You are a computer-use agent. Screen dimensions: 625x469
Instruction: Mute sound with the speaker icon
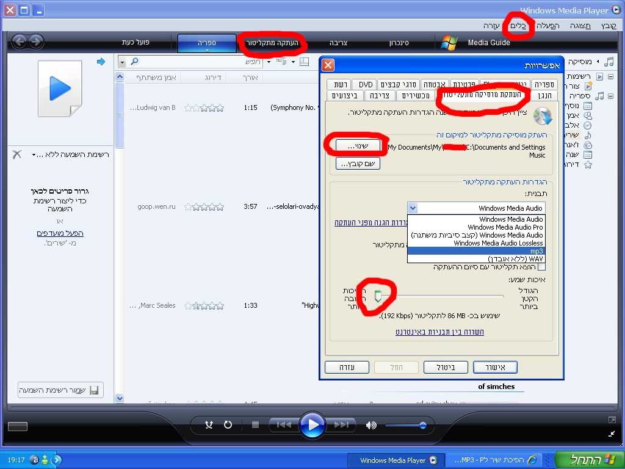[x=371, y=425]
